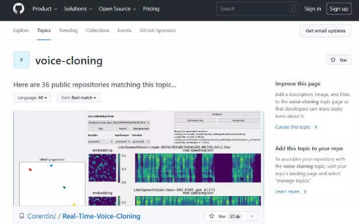Click the slash shortcut icon in search

(292, 9)
